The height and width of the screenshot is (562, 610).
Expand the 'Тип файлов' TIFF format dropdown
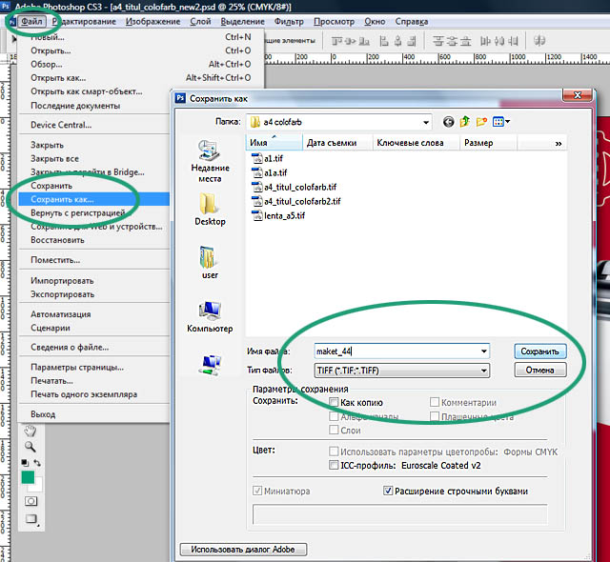pyautogui.click(x=484, y=371)
